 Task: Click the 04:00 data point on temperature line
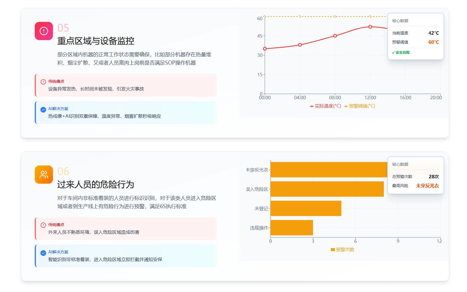point(300,45)
